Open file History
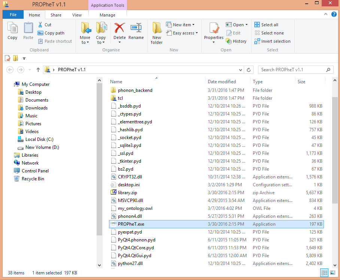The width and height of the screenshot is (340, 280). (236, 41)
